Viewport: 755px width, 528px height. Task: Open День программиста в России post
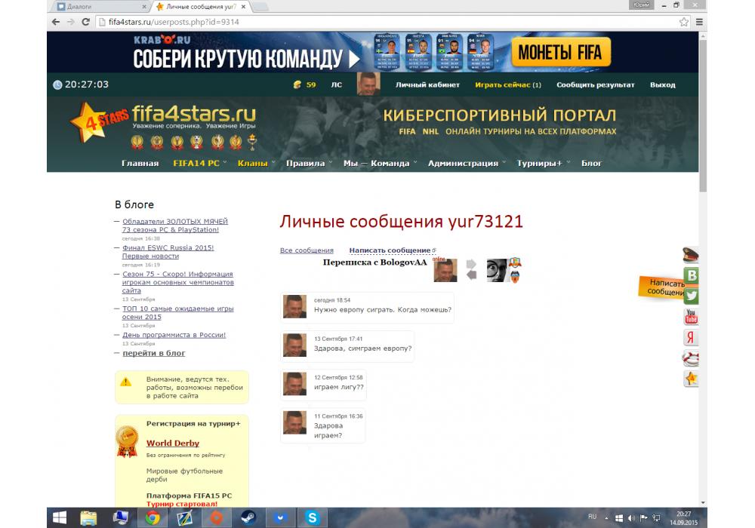[x=174, y=335]
